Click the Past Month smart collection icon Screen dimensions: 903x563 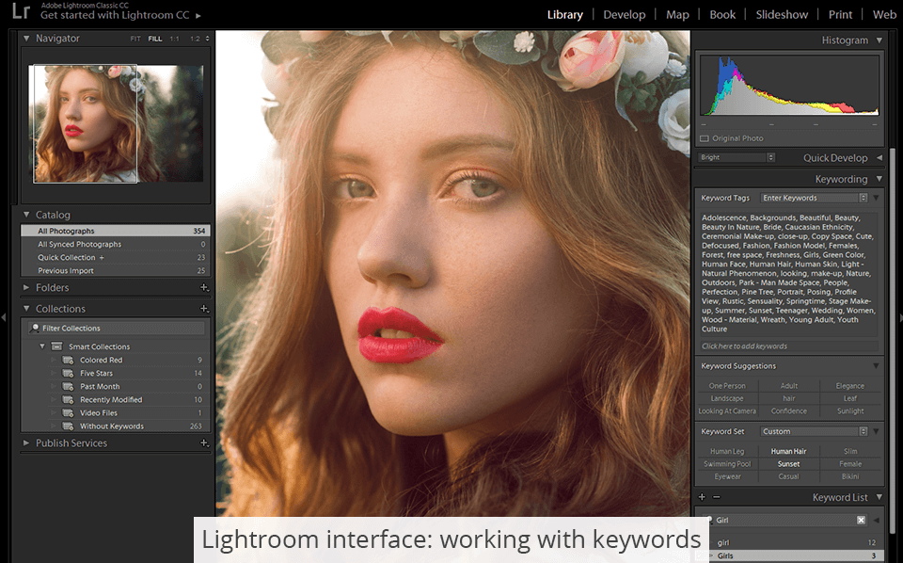pyautogui.click(x=68, y=386)
